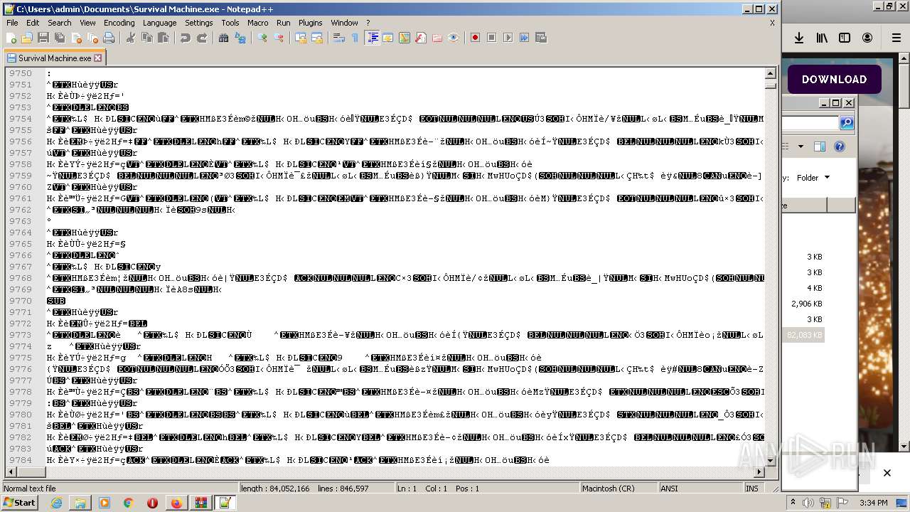Open the Language menu
This screenshot has height=512, width=910.
(159, 23)
